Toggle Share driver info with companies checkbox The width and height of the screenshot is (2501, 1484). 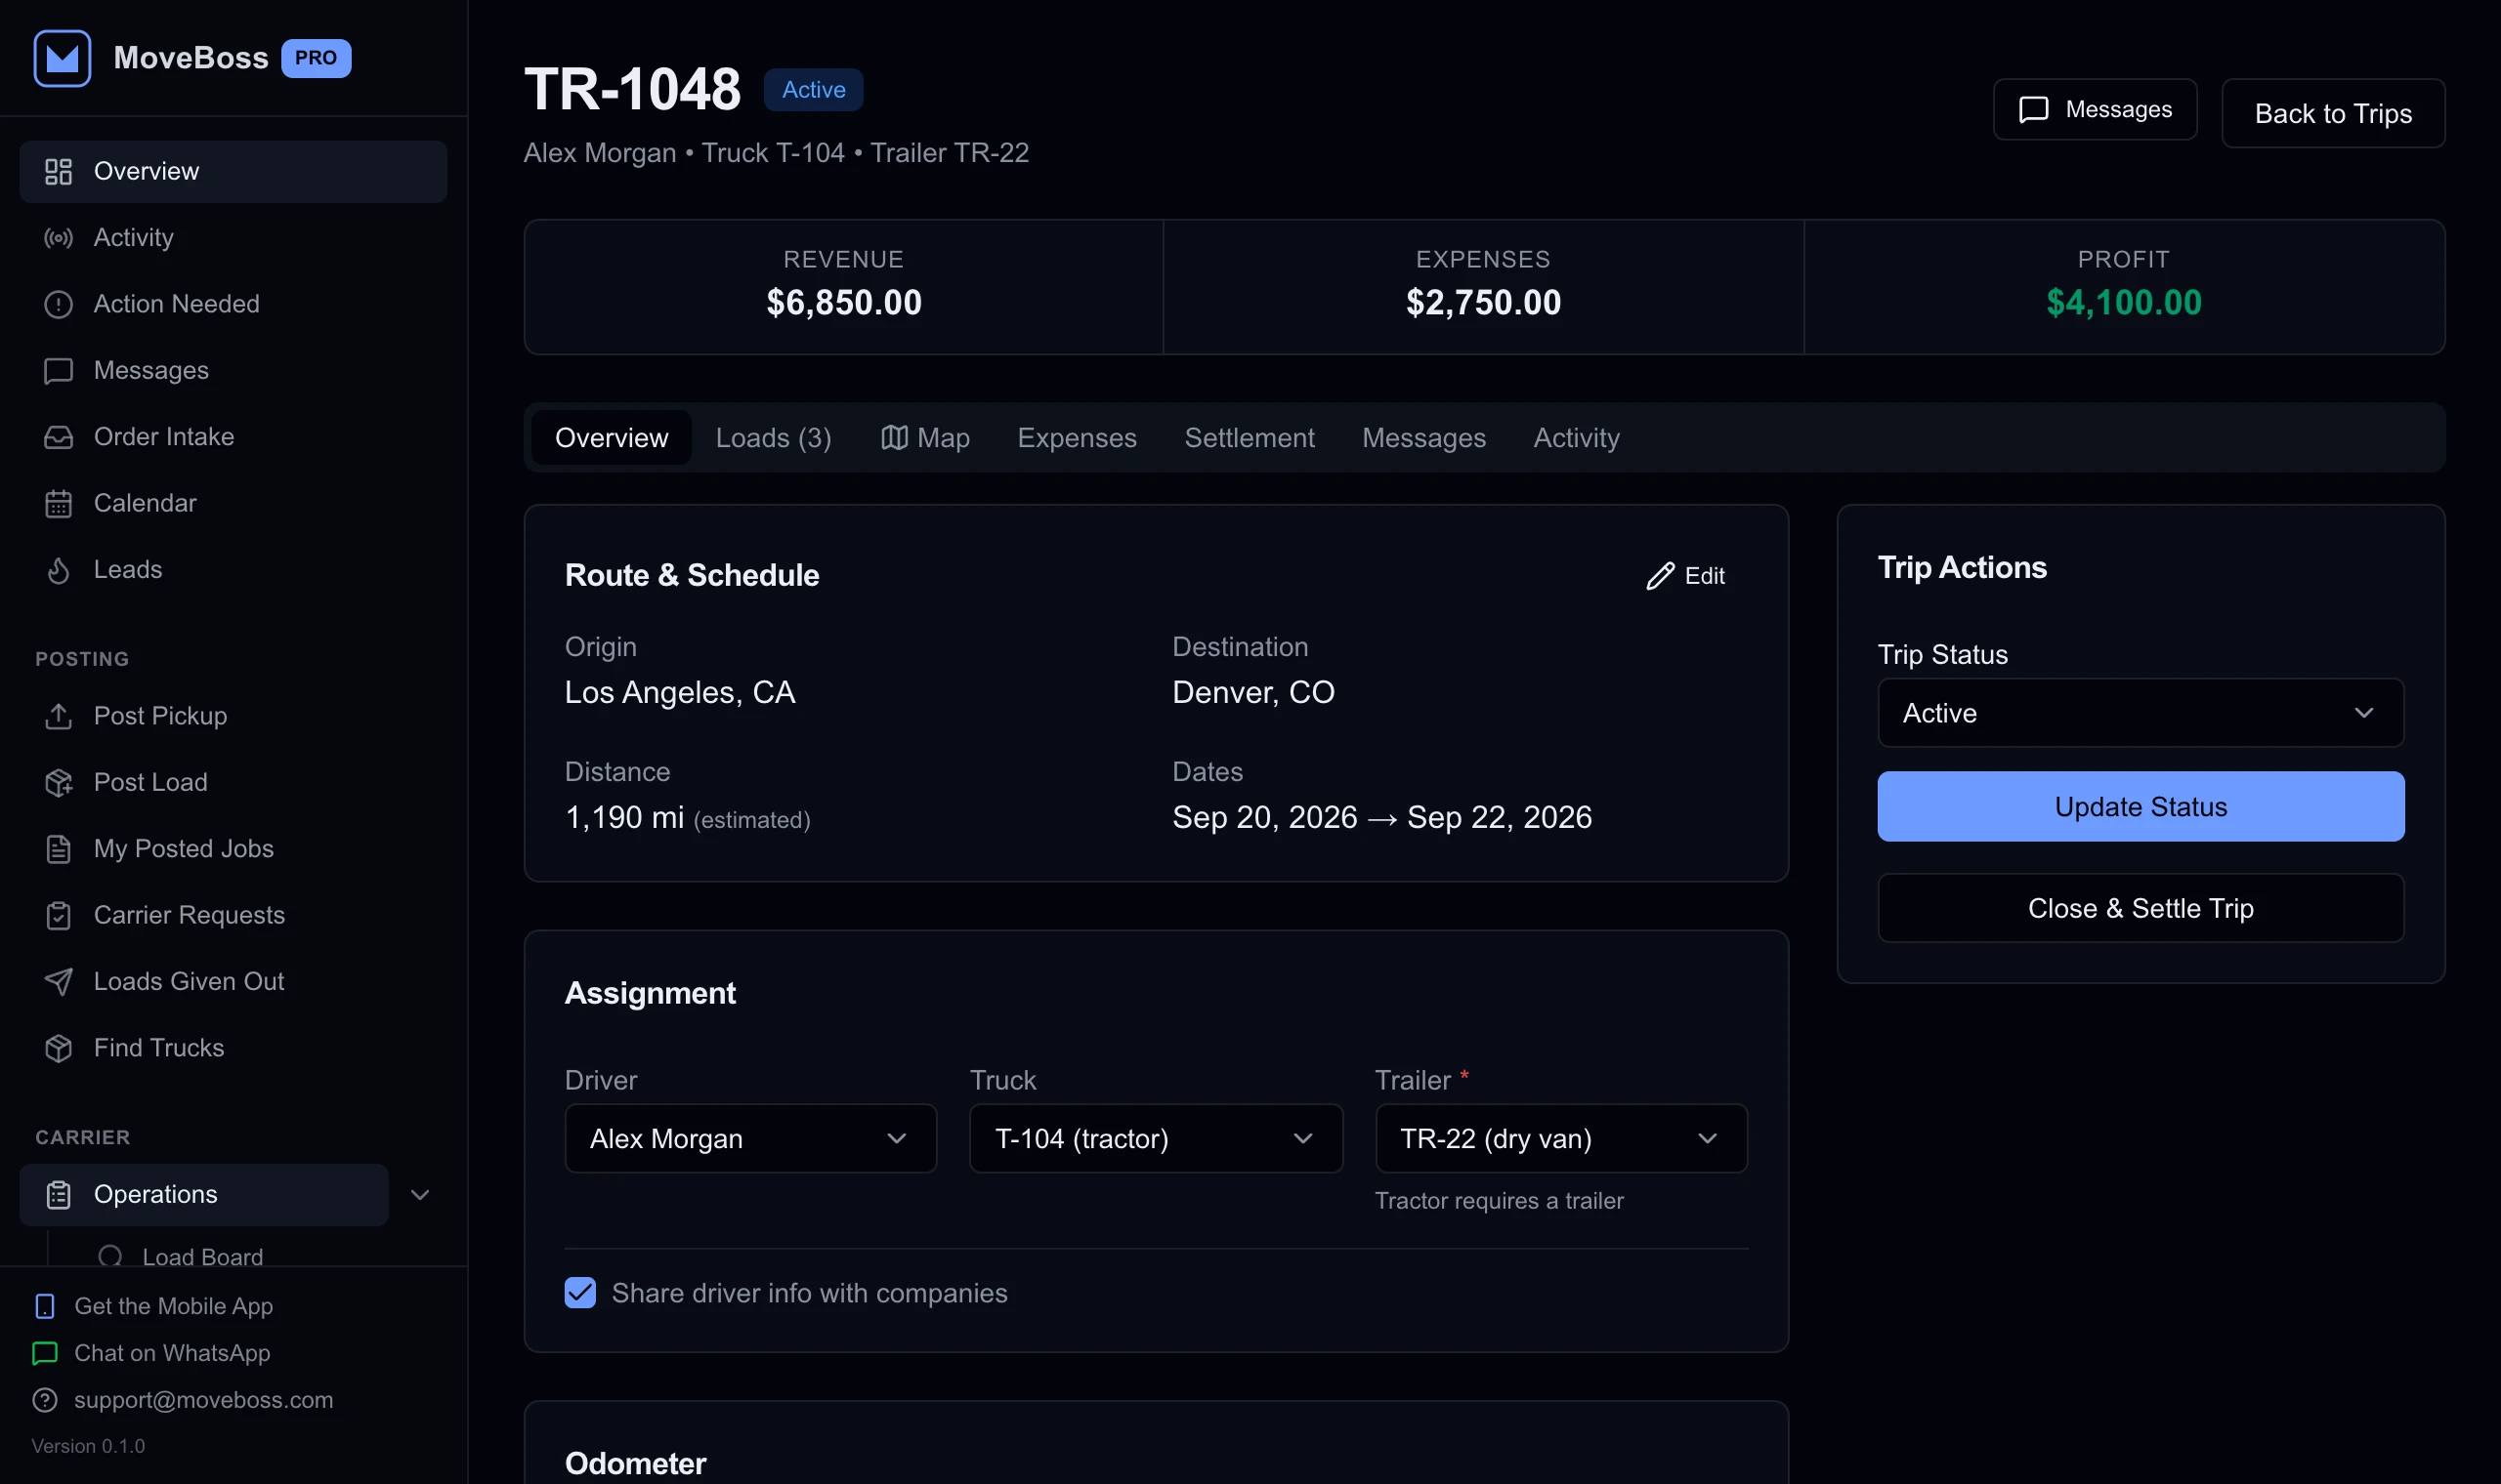[580, 1293]
